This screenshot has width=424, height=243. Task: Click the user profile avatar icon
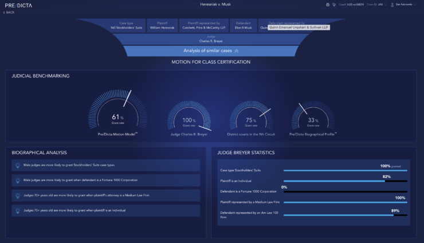[391, 4]
